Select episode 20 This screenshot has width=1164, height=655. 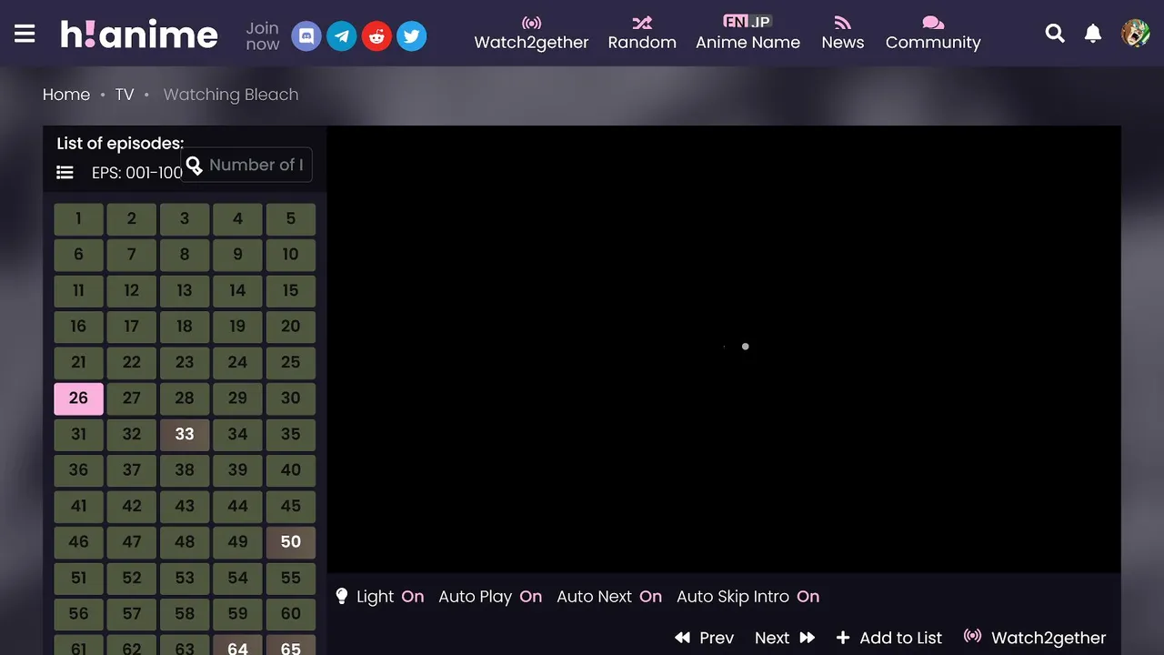[291, 327]
